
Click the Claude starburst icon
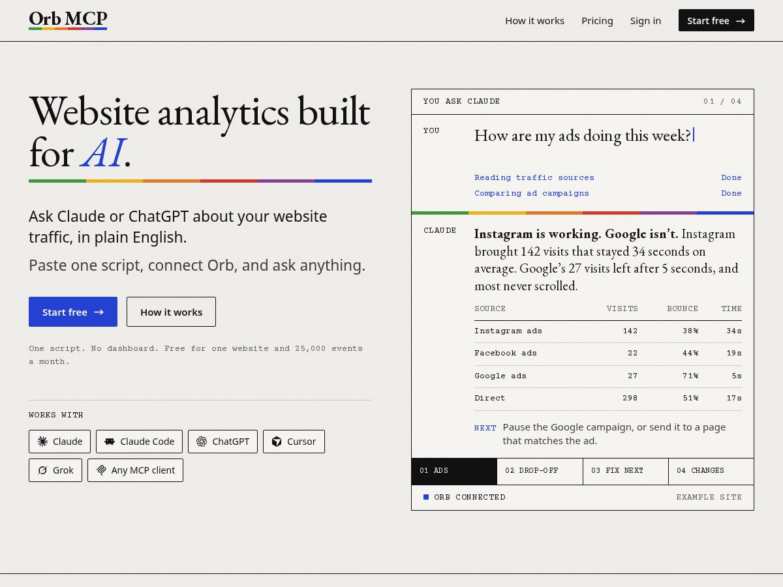[42, 442]
